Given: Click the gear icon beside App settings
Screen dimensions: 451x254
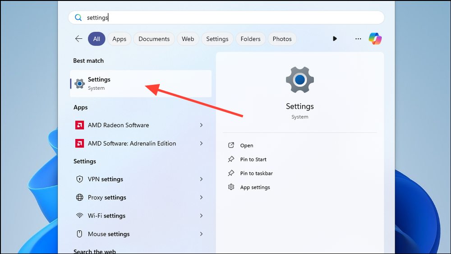Looking at the screenshot, I should pyautogui.click(x=231, y=187).
